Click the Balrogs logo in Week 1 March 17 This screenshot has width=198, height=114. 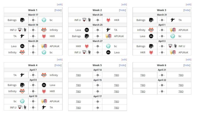pos(22,20)
